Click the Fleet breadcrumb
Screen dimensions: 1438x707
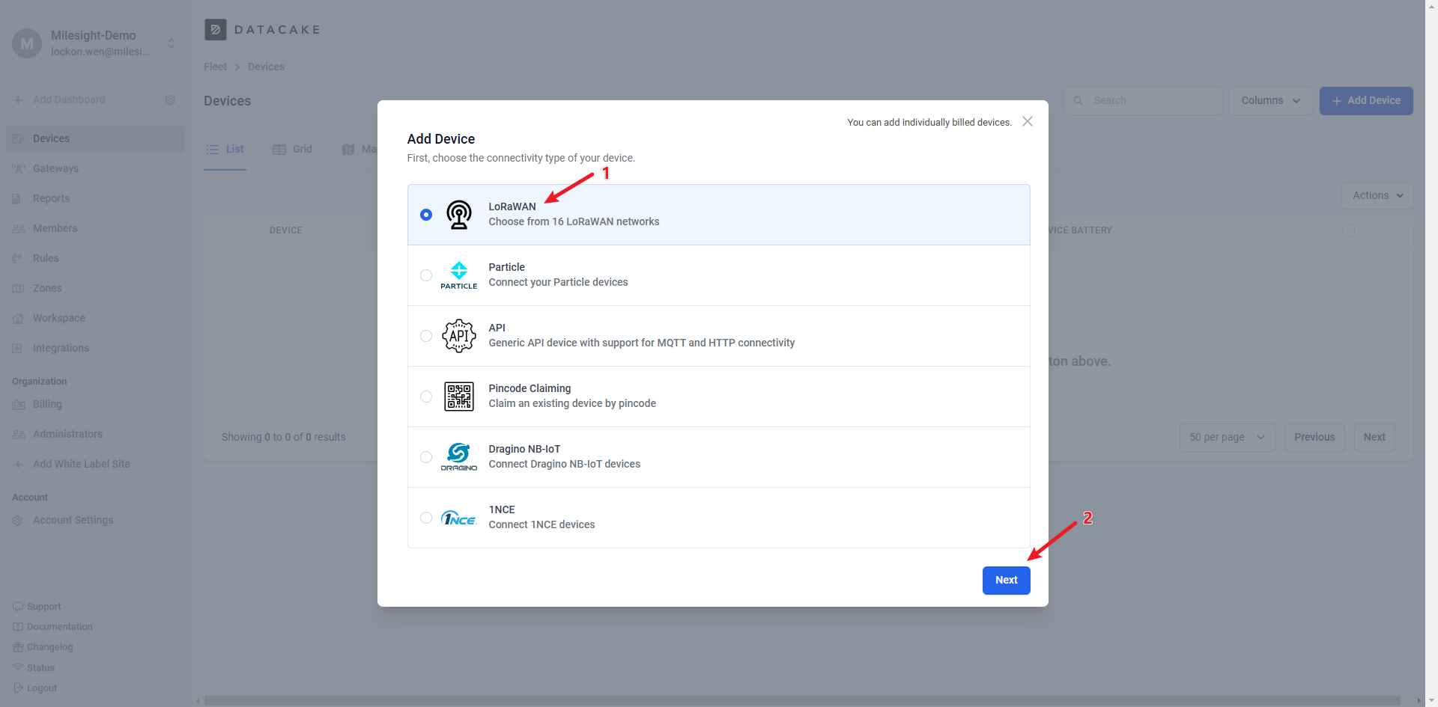215,67
